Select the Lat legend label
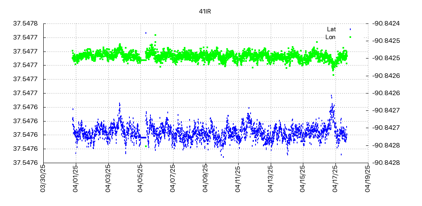This screenshot has height=206, width=422. pos(331,29)
